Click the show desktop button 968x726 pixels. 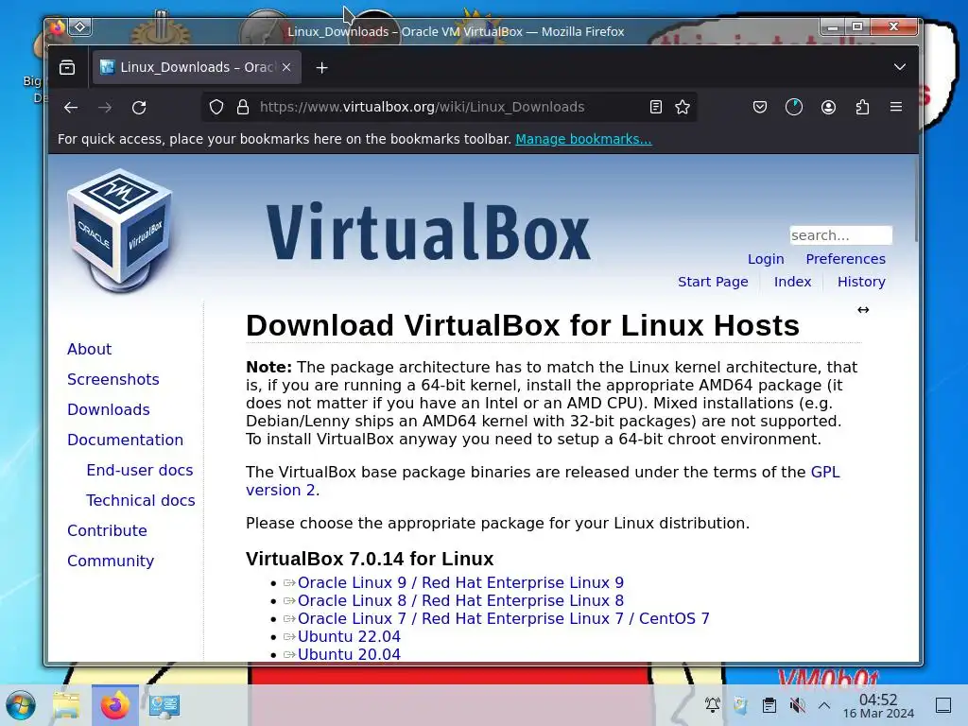tap(943, 705)
